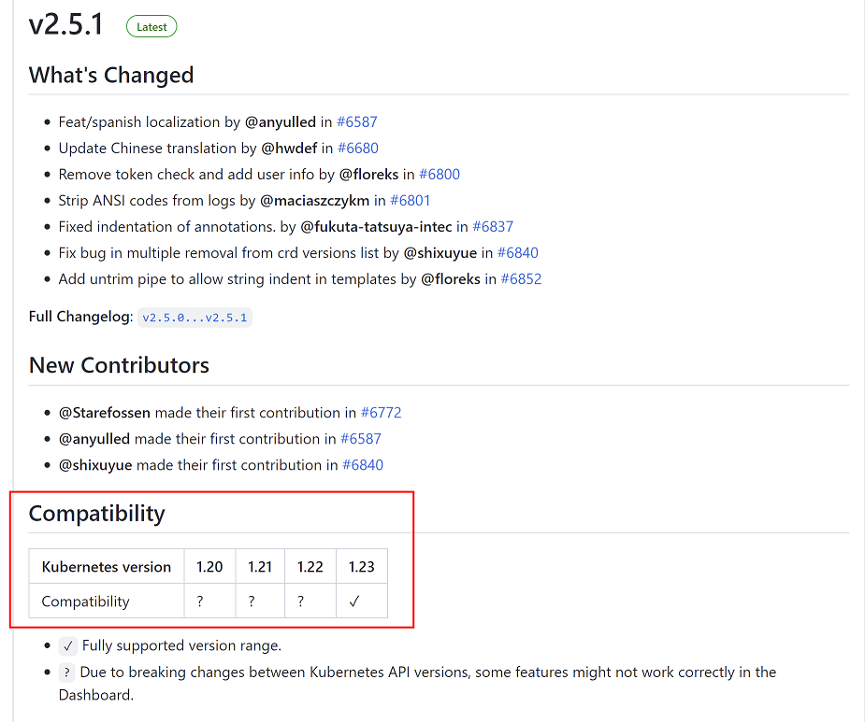This screenshot has height=722, width=865.
Task: Open pull request link #6801
Action: point(410,200)
